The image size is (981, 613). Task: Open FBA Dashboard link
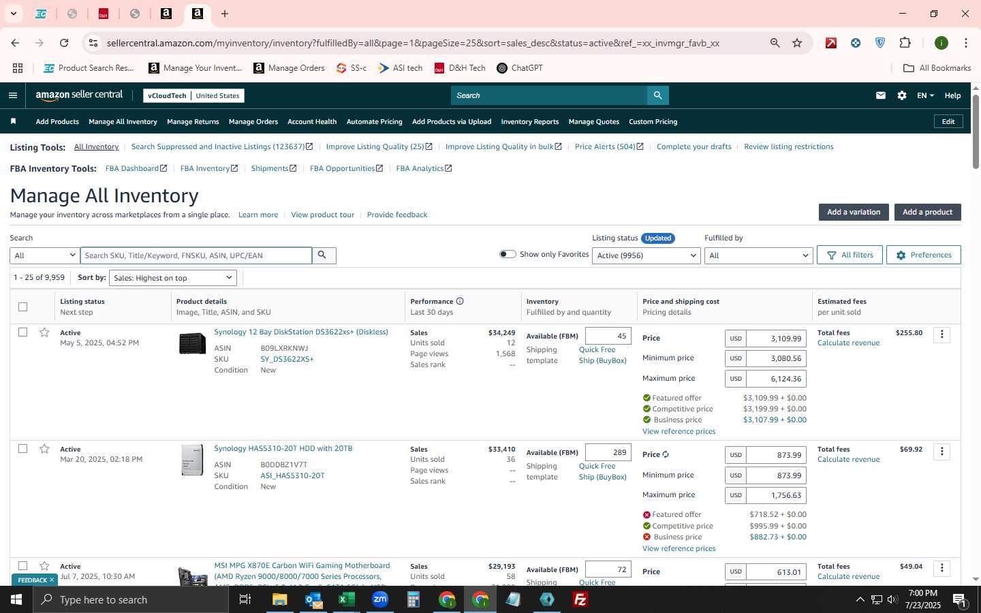pos(136,168)
